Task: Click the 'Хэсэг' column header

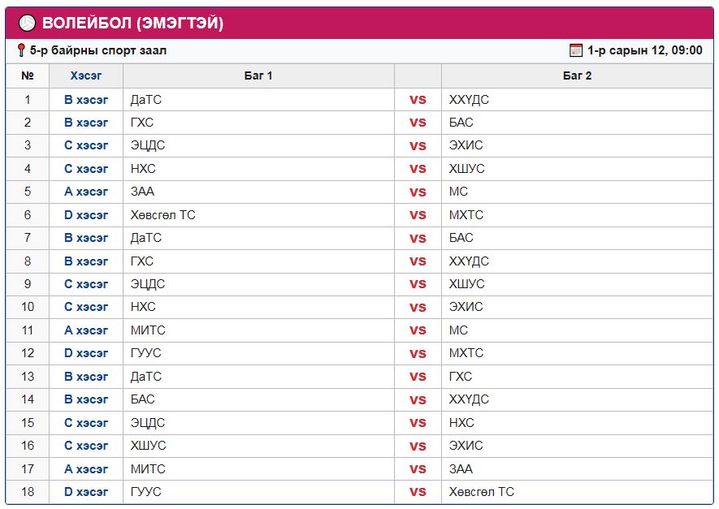Action: point(86,75)
